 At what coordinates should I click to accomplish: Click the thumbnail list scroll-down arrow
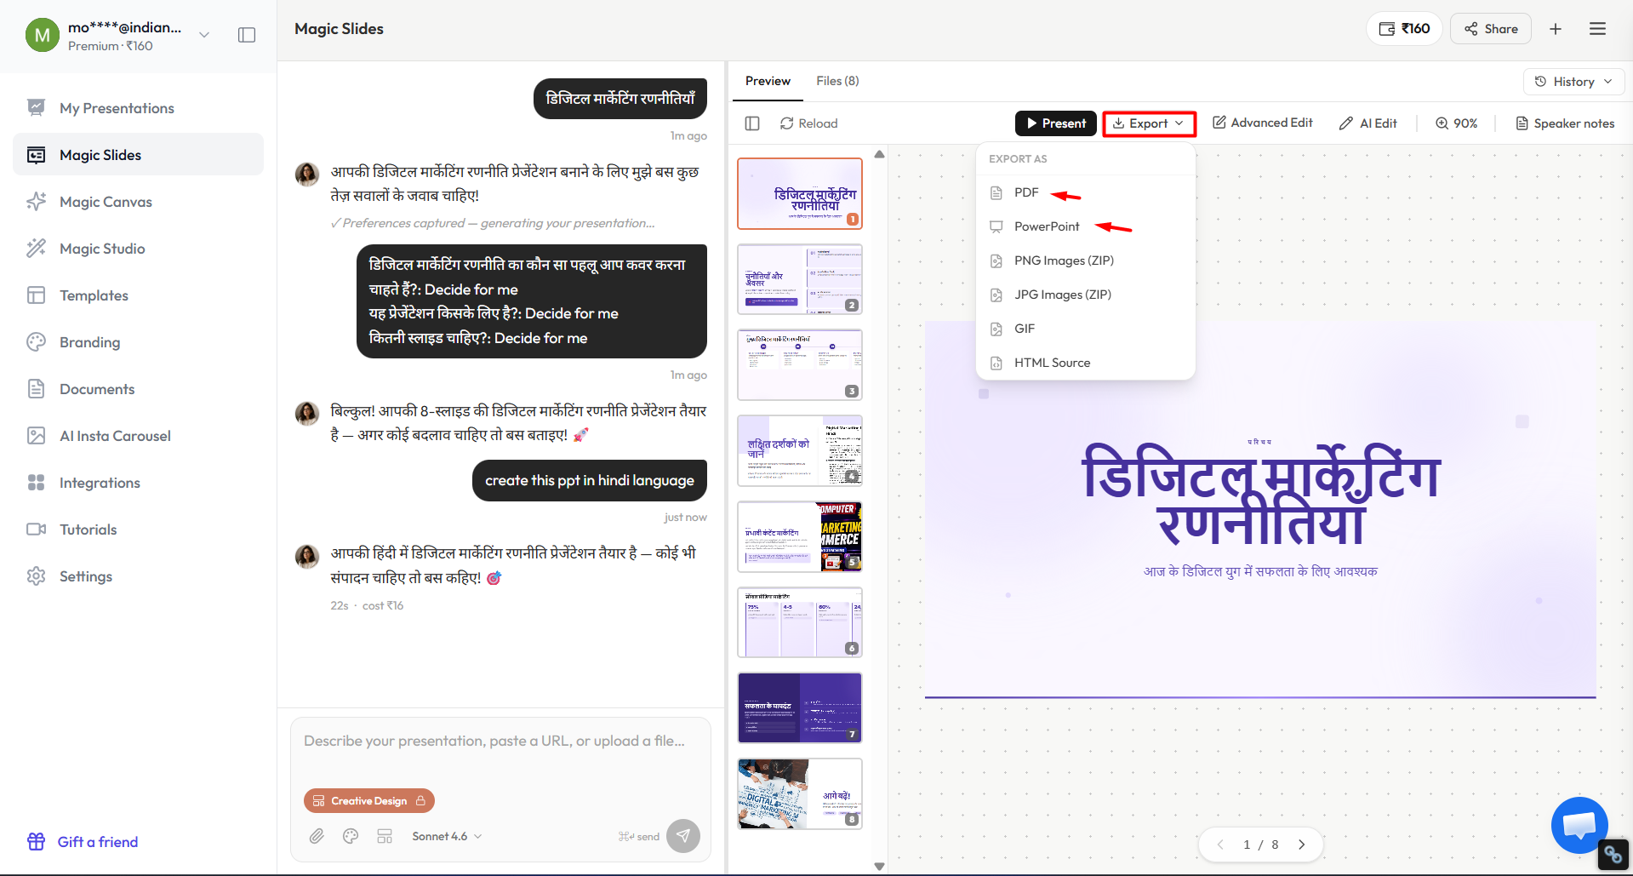[879, 866]
